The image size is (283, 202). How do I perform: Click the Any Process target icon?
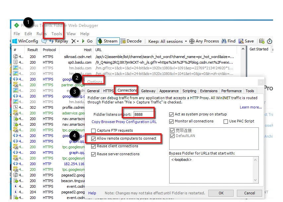click(192, 41)
